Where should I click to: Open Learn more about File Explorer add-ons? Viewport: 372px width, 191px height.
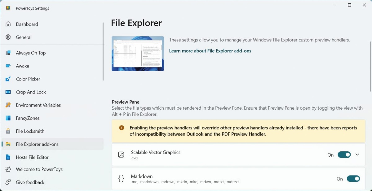coord(210,51)
